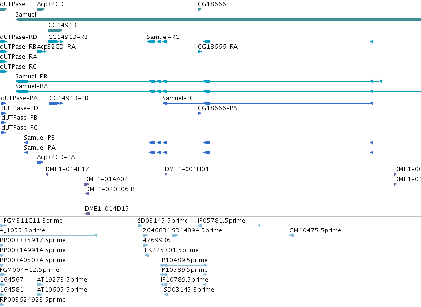Click the DME1-014E17.F feature label
Viewport: 421px width, 307px height.
point(70,169)
